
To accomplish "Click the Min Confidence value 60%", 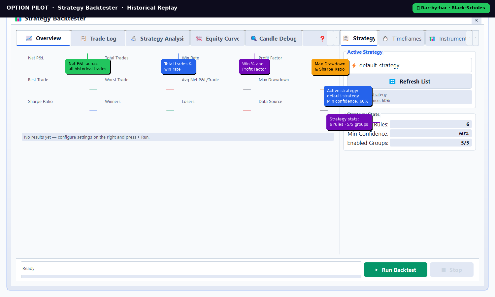I will click(431, 133).
